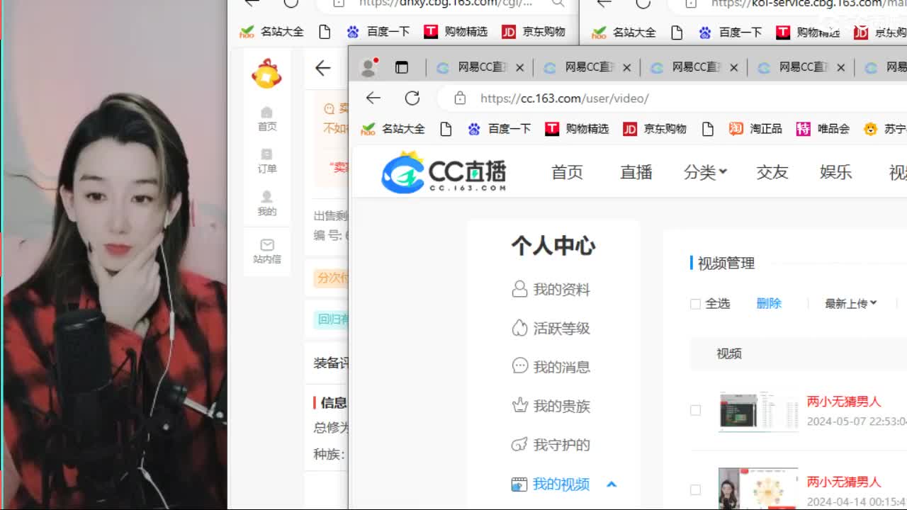
Task: Open 百度一下 bookmark in the dnxy.cbg window
Action: [378, 32]
